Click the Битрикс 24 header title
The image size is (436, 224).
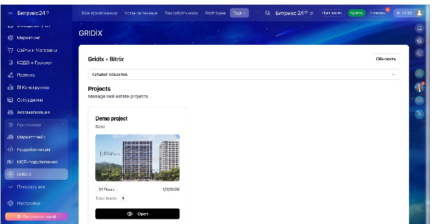(291, 13)
